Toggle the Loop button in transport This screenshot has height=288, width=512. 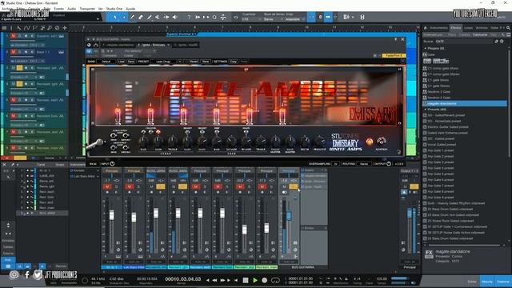click(275, 280)
